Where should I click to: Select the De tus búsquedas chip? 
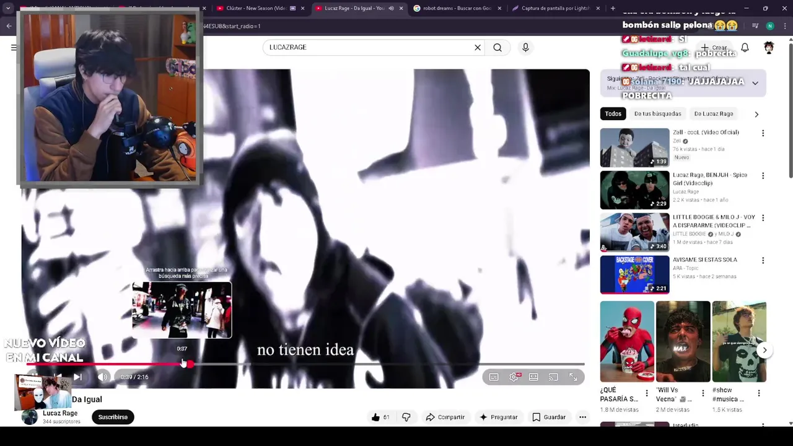(657, 113)
